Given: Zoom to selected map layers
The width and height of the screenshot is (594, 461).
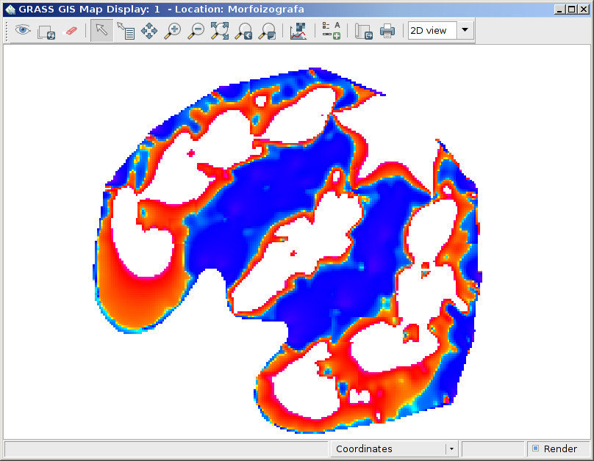Looking at the screenshot, I should point(220,31).
